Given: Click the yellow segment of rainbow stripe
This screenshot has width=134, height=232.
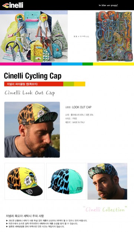Looking at the screenshot, I should point(114,64).
